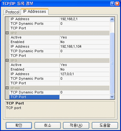This screenshot has height=131, width=121.
Task: Open 도움말 help button
Action: tap(105, 125)
